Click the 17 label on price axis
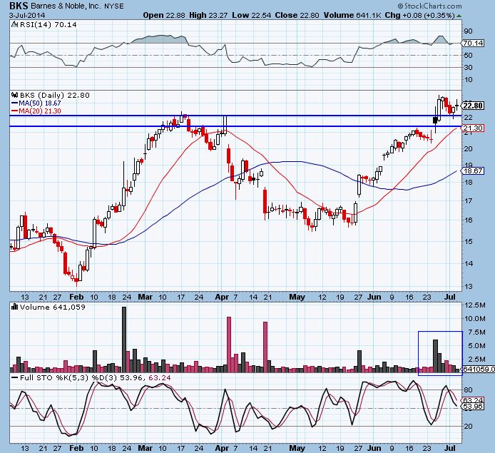This screenshot has height=453, width=495. tap(469, 200)
